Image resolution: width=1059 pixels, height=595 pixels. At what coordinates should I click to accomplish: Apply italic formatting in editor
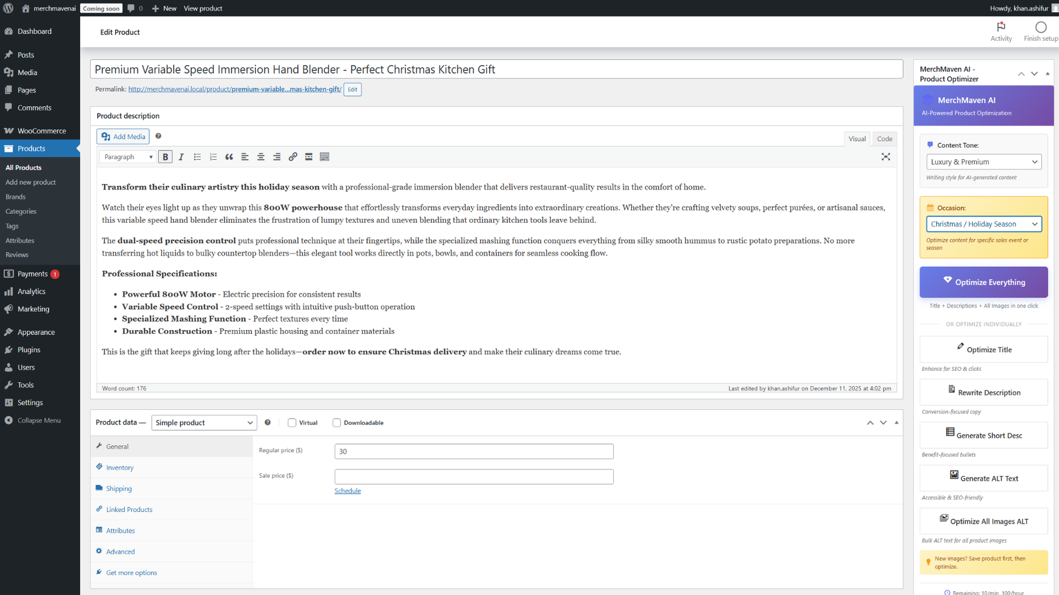pyautogui.click(x=181, y=157)
